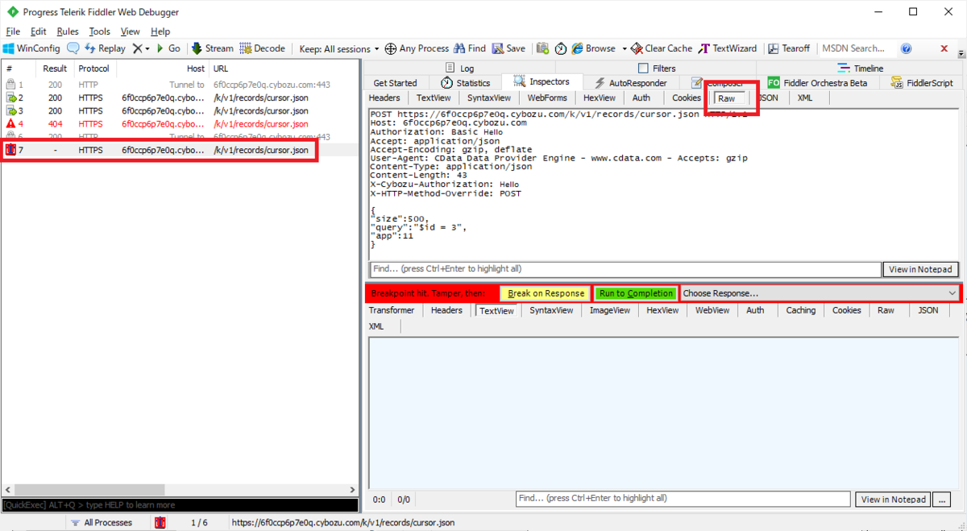967x531 pixels.
Task: Open Fiddler Orchestra Beta tab
Action: pos(818,83)
